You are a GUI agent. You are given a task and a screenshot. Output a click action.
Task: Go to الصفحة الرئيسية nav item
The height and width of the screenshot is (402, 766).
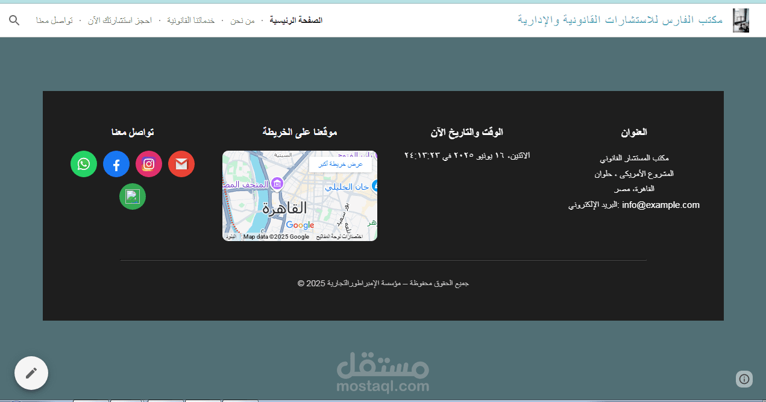296,20
